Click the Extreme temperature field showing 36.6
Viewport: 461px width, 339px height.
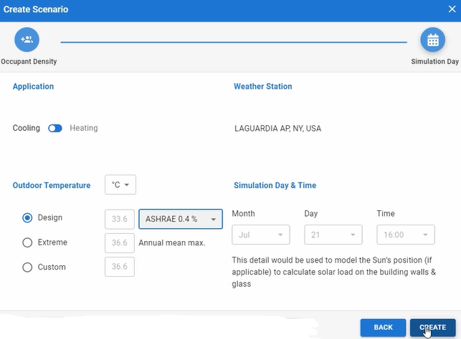120,243
